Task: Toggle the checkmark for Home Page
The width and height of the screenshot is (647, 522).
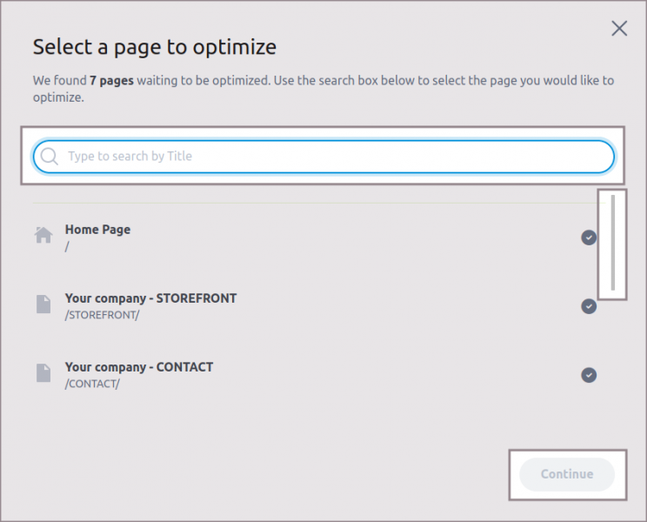Action: pyautogui.click(x=589, y=237)
